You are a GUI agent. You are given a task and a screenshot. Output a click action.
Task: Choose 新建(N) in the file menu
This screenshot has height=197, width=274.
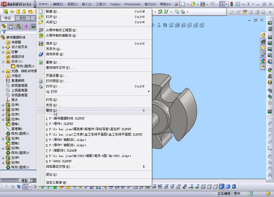pos(94,11)
